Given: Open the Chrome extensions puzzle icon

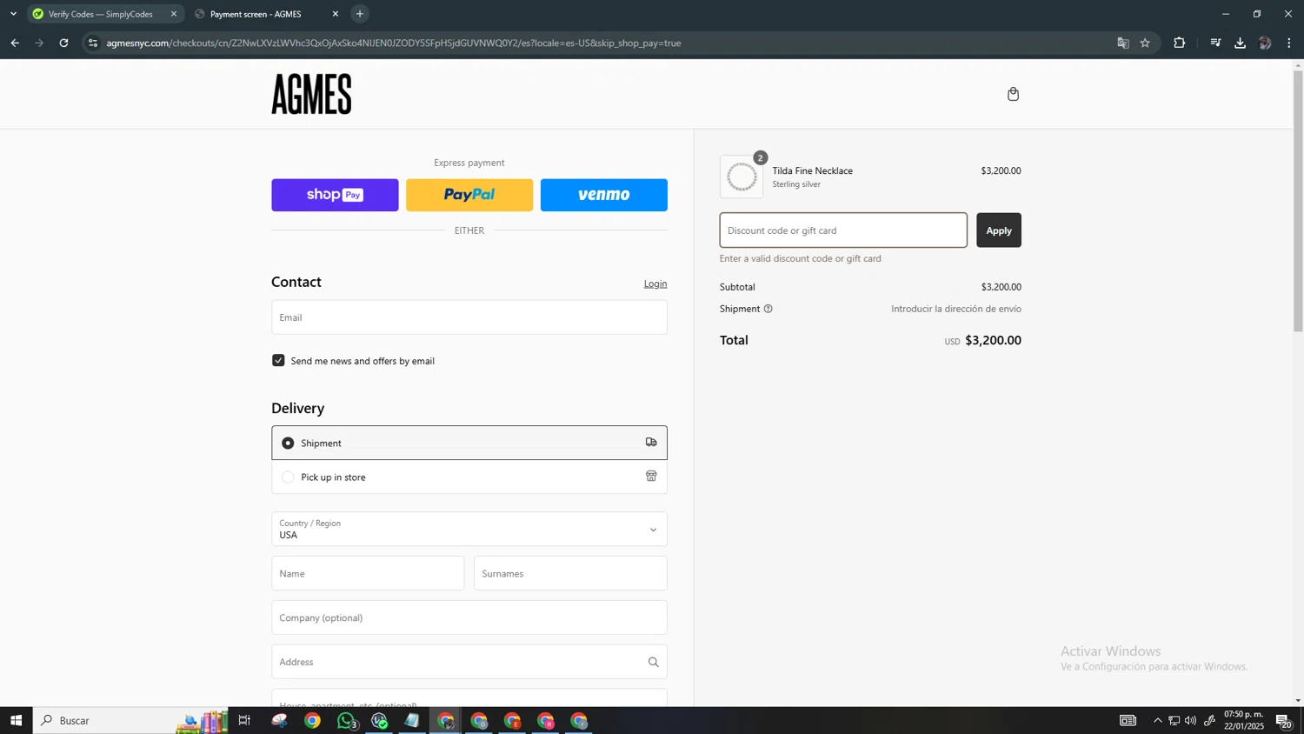Looking at the screenshot, I should coord(1180,43).
